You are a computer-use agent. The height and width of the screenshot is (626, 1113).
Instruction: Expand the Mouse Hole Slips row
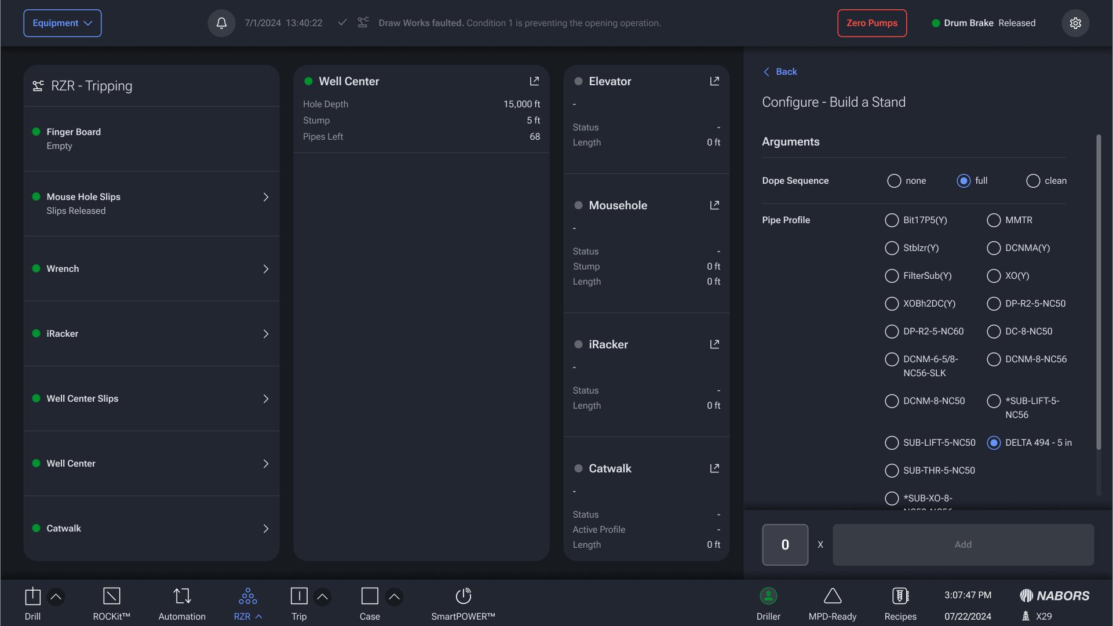tap(266, 197)
